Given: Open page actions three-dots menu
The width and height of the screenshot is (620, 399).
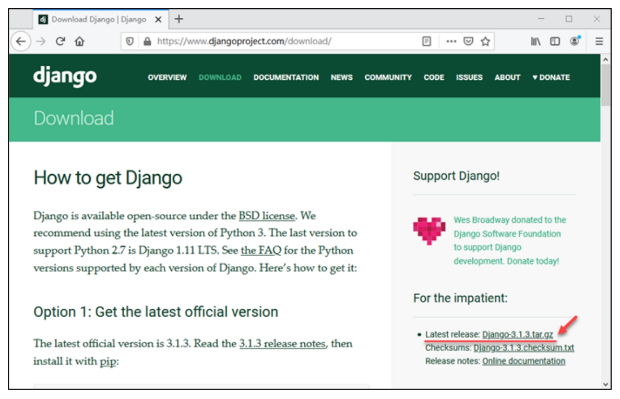Looking at the screenshot, I should (451, 41).
